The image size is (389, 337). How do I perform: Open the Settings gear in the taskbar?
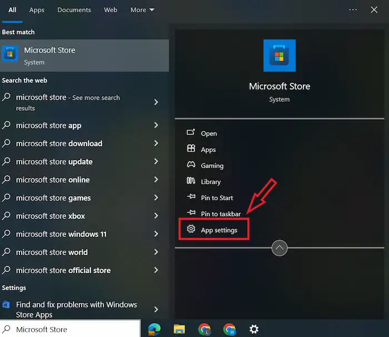[254, 329]
